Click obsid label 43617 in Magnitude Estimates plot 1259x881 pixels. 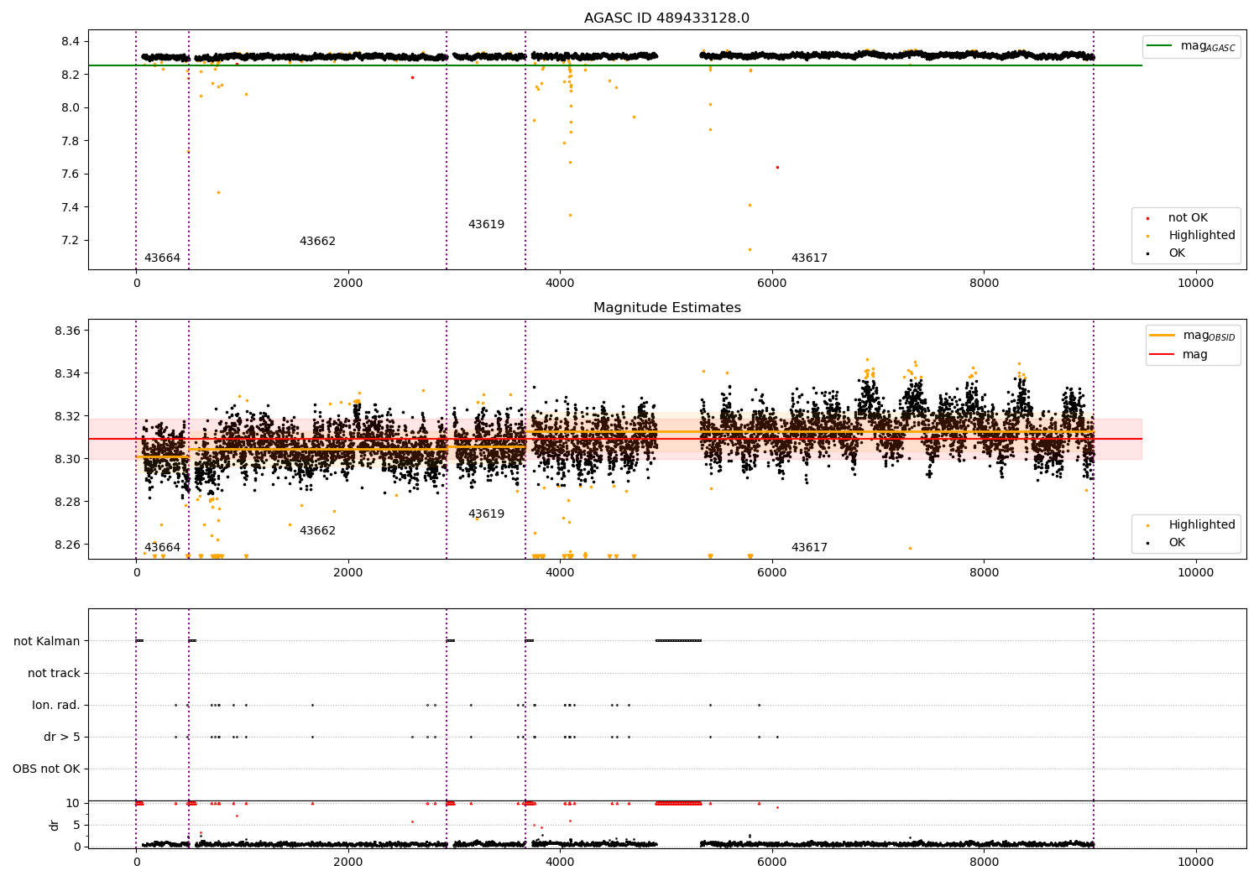(x=809, y=548)
